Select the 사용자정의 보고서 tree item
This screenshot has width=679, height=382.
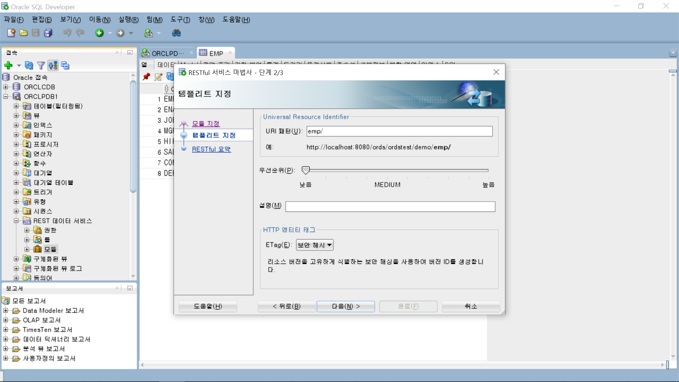coord(49,358)
